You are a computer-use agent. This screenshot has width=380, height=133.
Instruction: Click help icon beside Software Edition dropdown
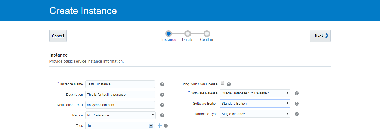point(297,104)
